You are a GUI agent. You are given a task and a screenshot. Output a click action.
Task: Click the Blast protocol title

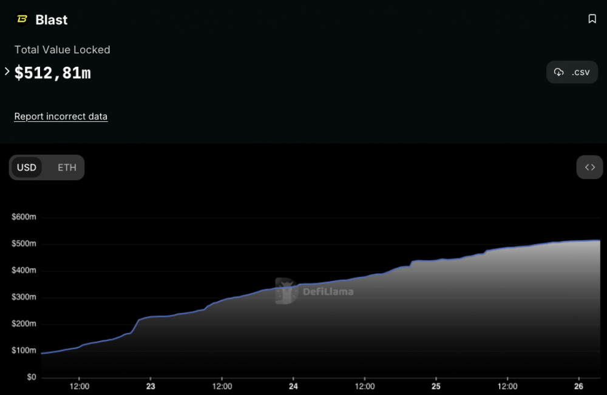click(x=52, y=20)
